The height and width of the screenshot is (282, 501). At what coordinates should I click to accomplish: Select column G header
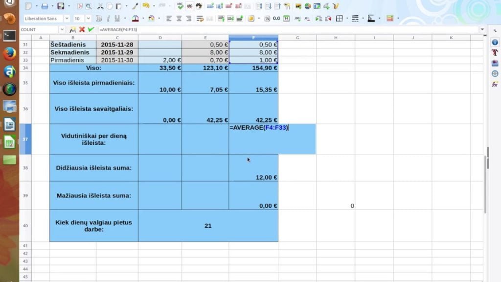pos(297,38)
